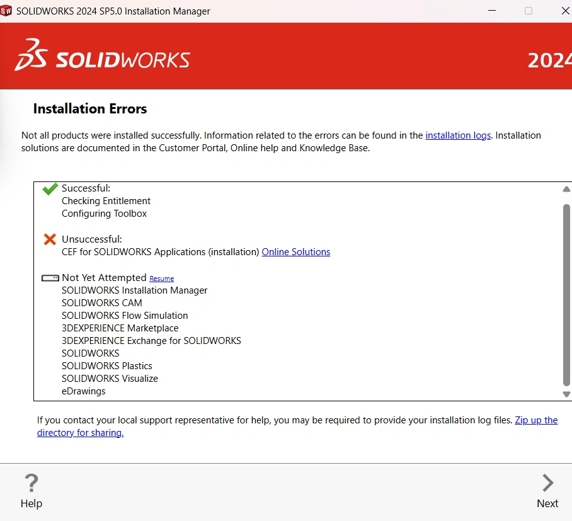Click the 'Not Yet Attempted' label

pos(104,278)
